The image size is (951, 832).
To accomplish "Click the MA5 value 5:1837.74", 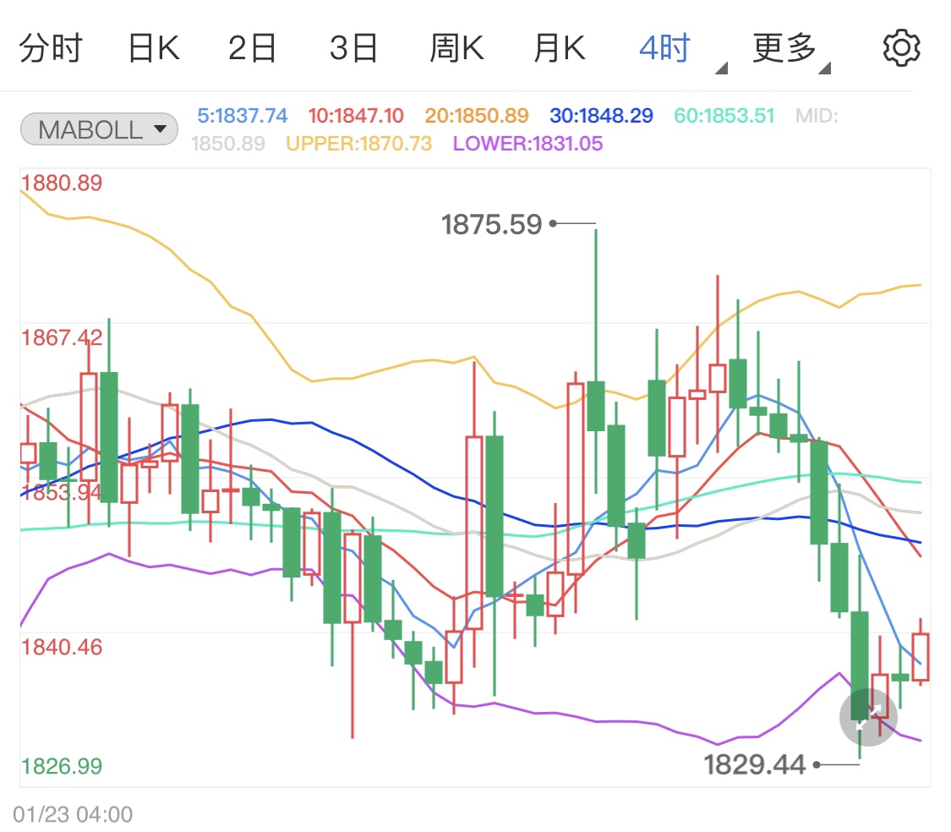I will (242, 115).
